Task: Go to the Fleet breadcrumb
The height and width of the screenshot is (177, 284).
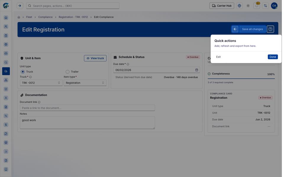Action: 29,17
